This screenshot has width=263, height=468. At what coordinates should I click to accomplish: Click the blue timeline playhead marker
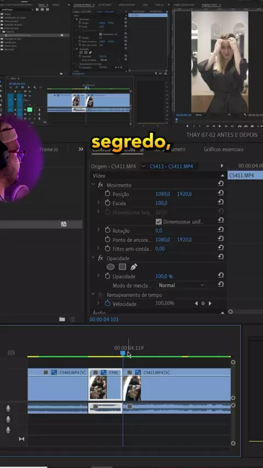123,353
